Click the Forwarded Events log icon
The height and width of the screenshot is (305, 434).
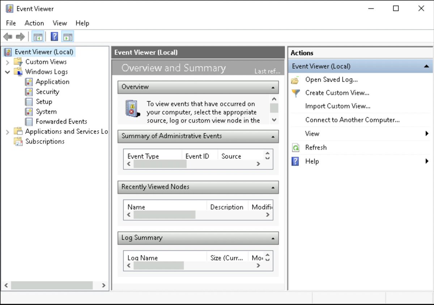(x=29, y=122)
